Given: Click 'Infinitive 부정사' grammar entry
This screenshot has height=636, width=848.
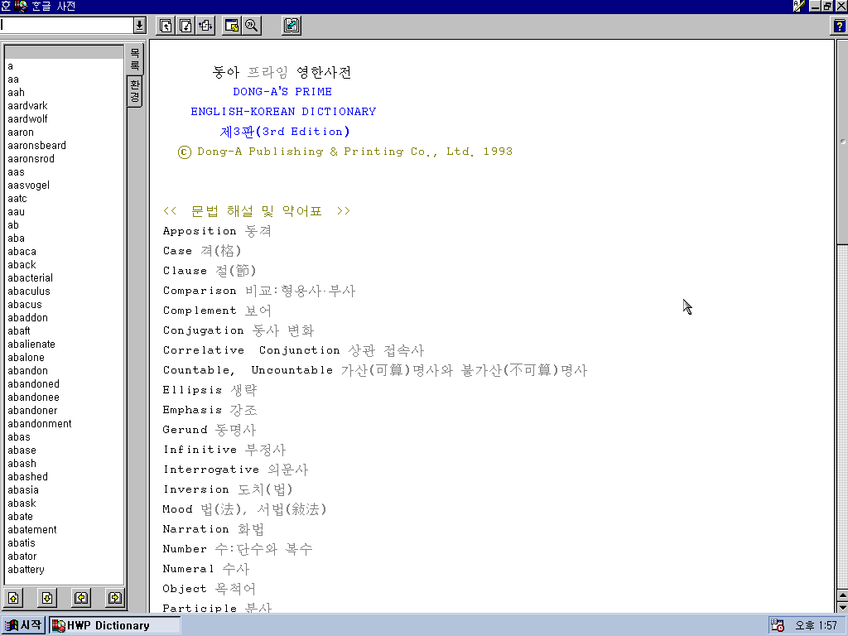Looking at the screenshot, I should [x=224, y=450].
